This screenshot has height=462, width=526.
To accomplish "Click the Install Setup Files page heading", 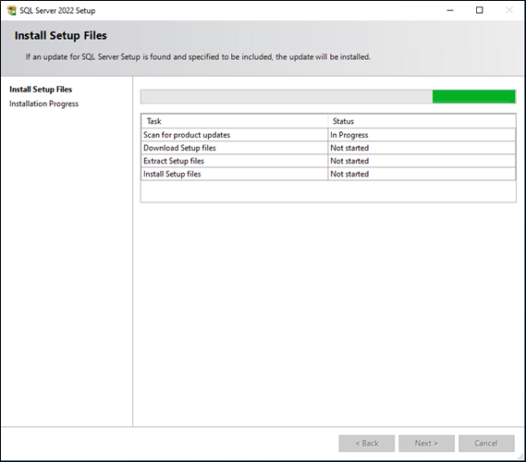I will (x=61, y=35).
